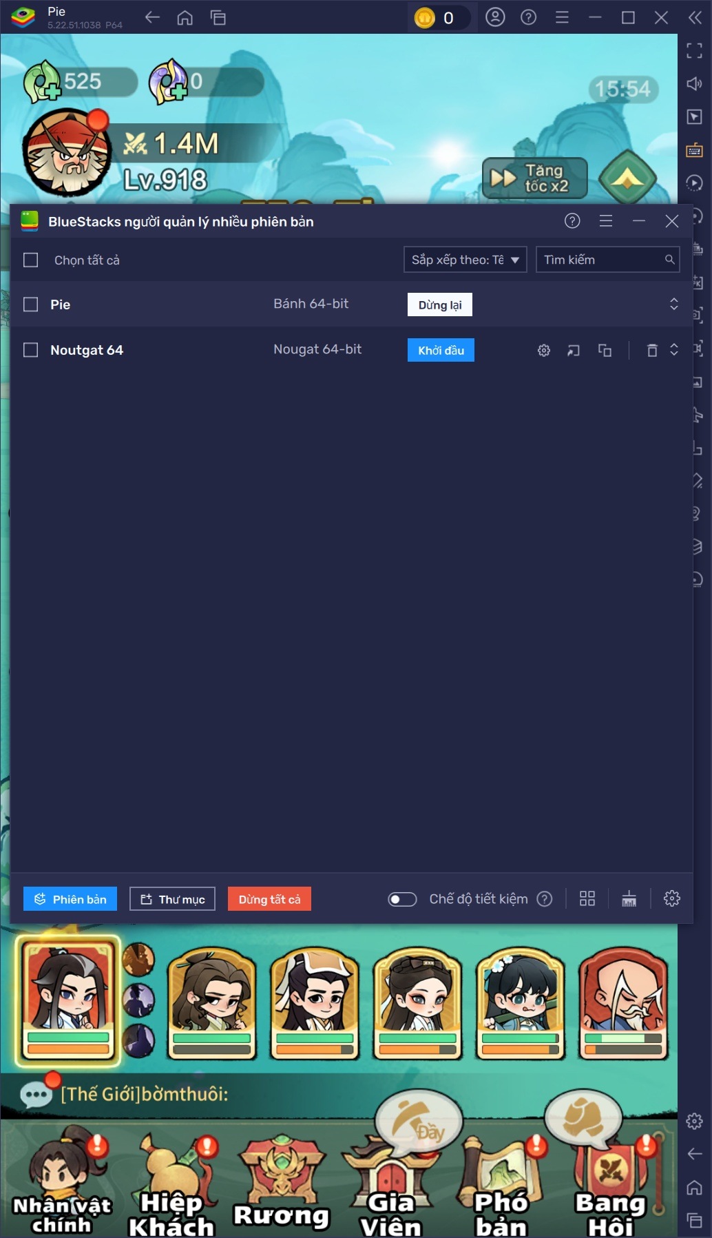Open sidebar home icon at bottom
The height and width of the screenshot is (1238, 712).
694,1187
